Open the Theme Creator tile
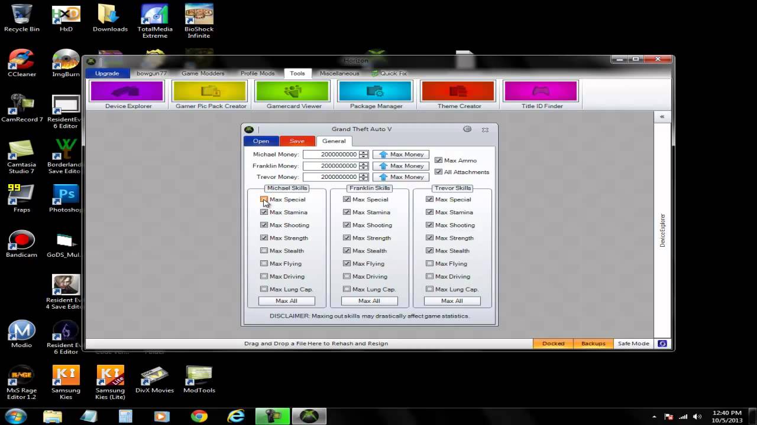This screenshot has width=757, height=425. tap(458, 94)
